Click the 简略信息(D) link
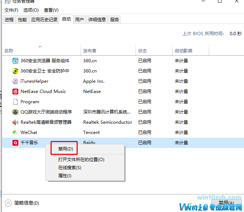The height and width of the screenshot is (212, 244). click(x=27, y=203)
